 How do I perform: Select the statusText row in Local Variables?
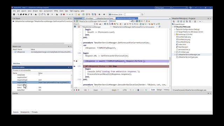point(41,90)
